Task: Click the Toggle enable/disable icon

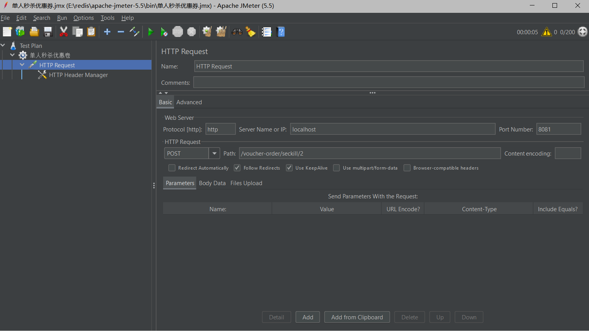Action: pyautogui.click(x=134, y=32)
